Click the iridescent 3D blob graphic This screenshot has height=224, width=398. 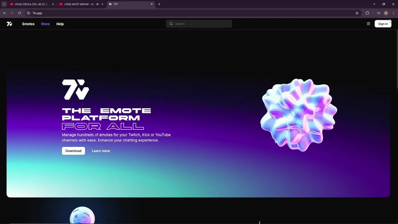pyautogui.click(x=299, y=115)
